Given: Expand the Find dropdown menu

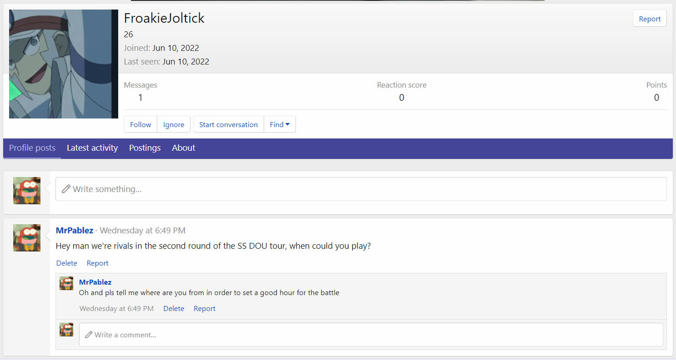Looking at the screenshot, I should (280, 124).
